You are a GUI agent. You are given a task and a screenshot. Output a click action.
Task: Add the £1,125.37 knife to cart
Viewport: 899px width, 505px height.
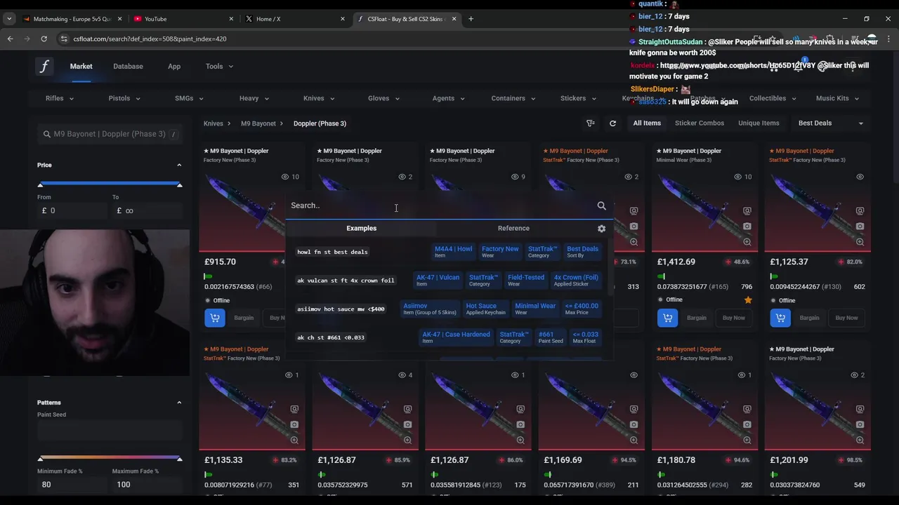tap(780, 318)
